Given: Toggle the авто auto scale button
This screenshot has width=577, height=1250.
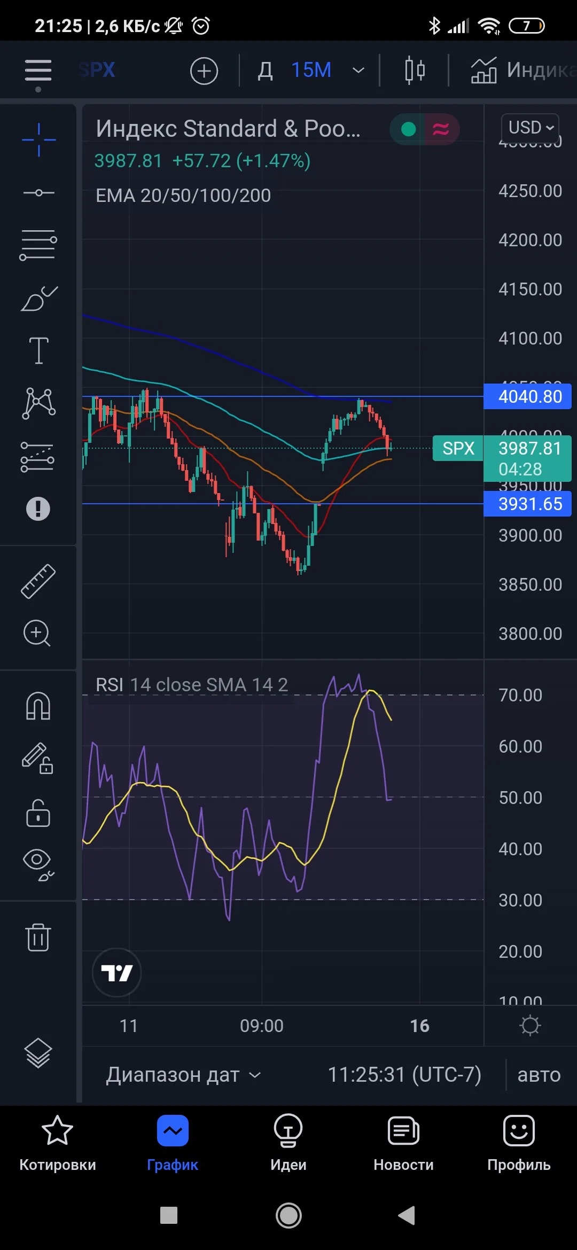Looking at the screenshot, I should tap(539, 1075).
